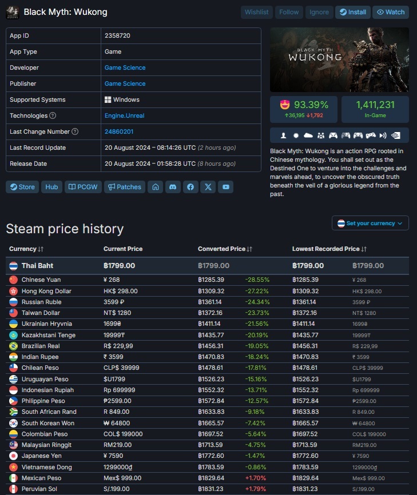Click the Mexican Peso flag icon

13,478
